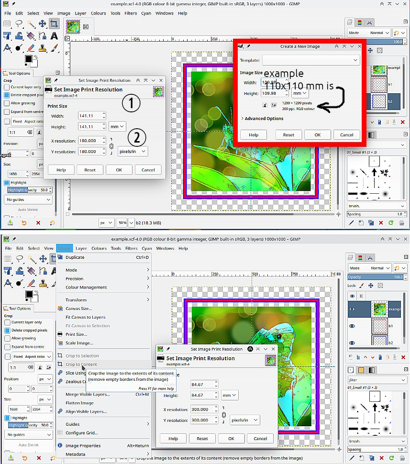The image size is (410, 464).
Task: Select the Text tool in upper GIMP toolbox
Action: tap(54, 36)
